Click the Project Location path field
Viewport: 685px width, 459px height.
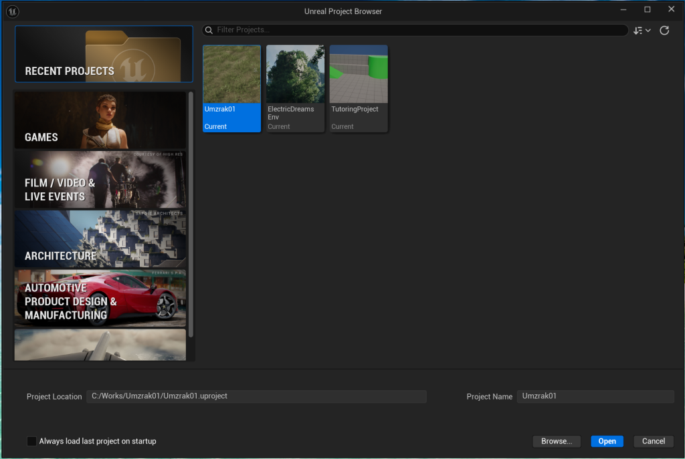pos(256,396)
